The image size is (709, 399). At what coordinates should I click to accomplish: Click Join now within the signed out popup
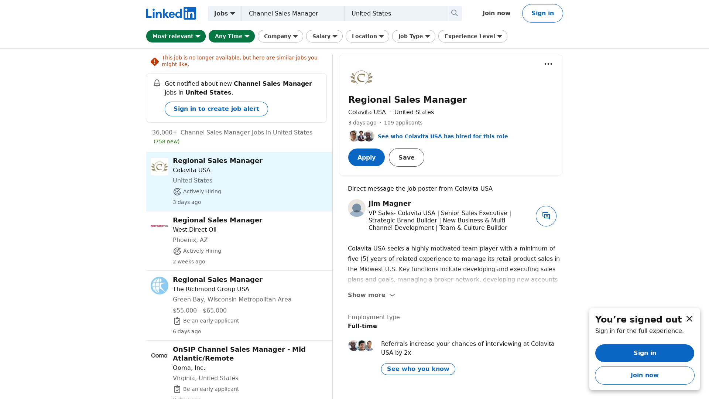(x=645, y=375)
